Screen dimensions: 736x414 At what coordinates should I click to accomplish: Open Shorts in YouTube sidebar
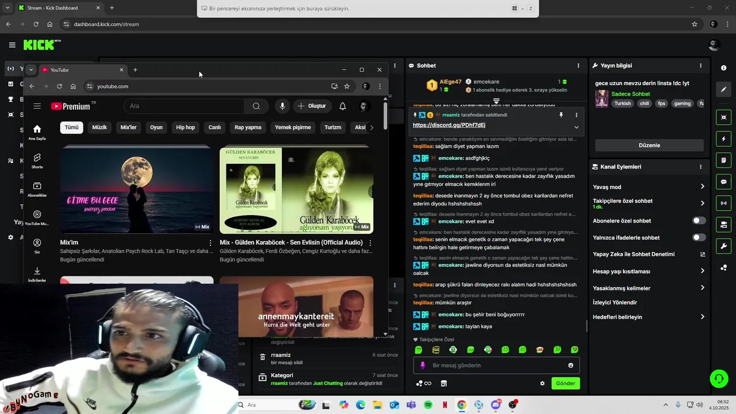click(37, 160)
